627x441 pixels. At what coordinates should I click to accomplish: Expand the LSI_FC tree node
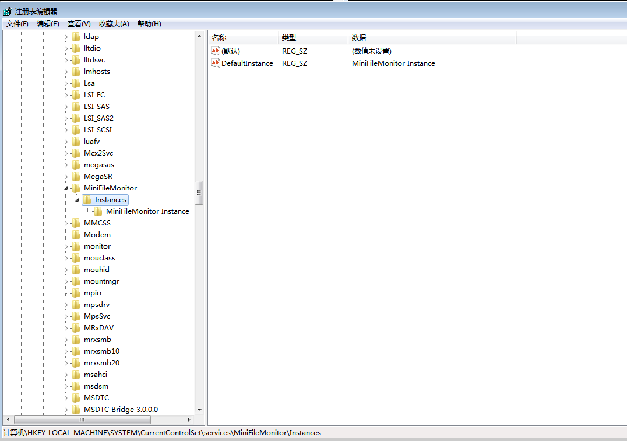click(66, 95)
